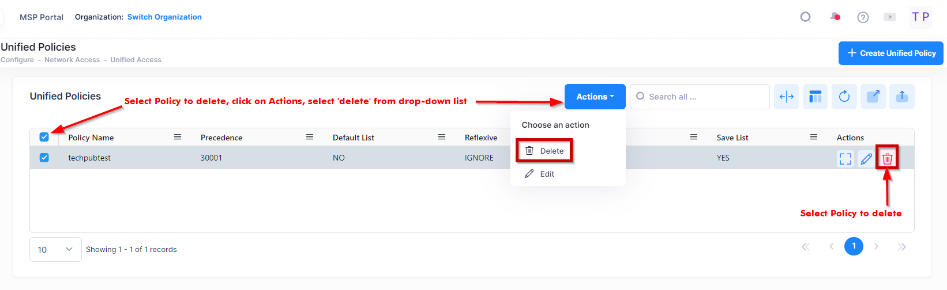The width and height of the screenshot is (947, 290).
Task: Click the Create Unified Policy button
Action: coord(891,53)
